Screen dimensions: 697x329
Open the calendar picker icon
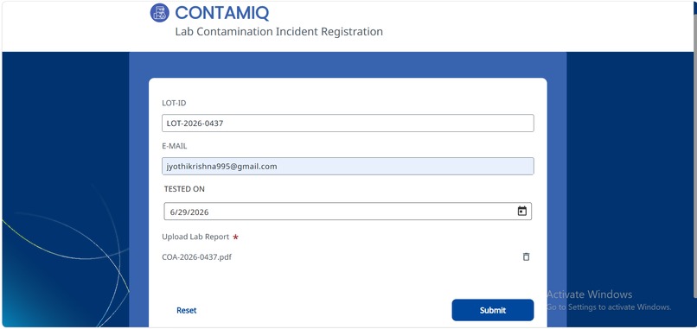pos(521,212)
